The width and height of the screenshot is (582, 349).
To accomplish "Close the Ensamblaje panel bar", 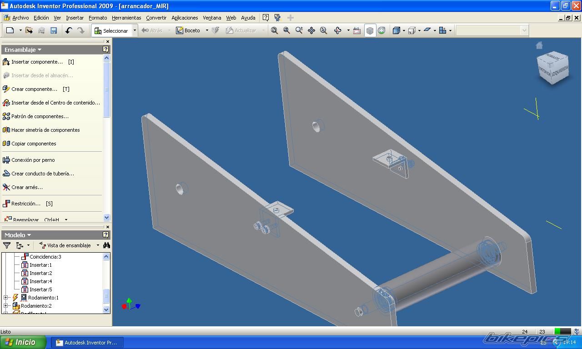I will pyautogui.click(x=107, y=41).
